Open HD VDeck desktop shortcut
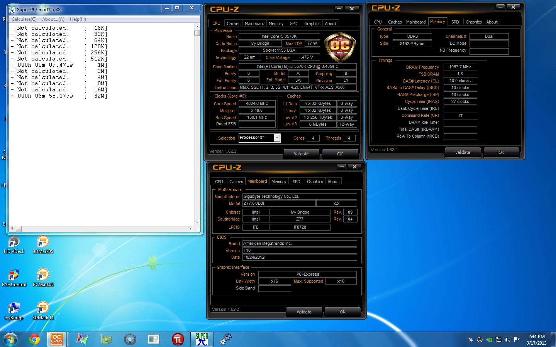This screenshot has height=347, width=556. click(x=14, y=244)
